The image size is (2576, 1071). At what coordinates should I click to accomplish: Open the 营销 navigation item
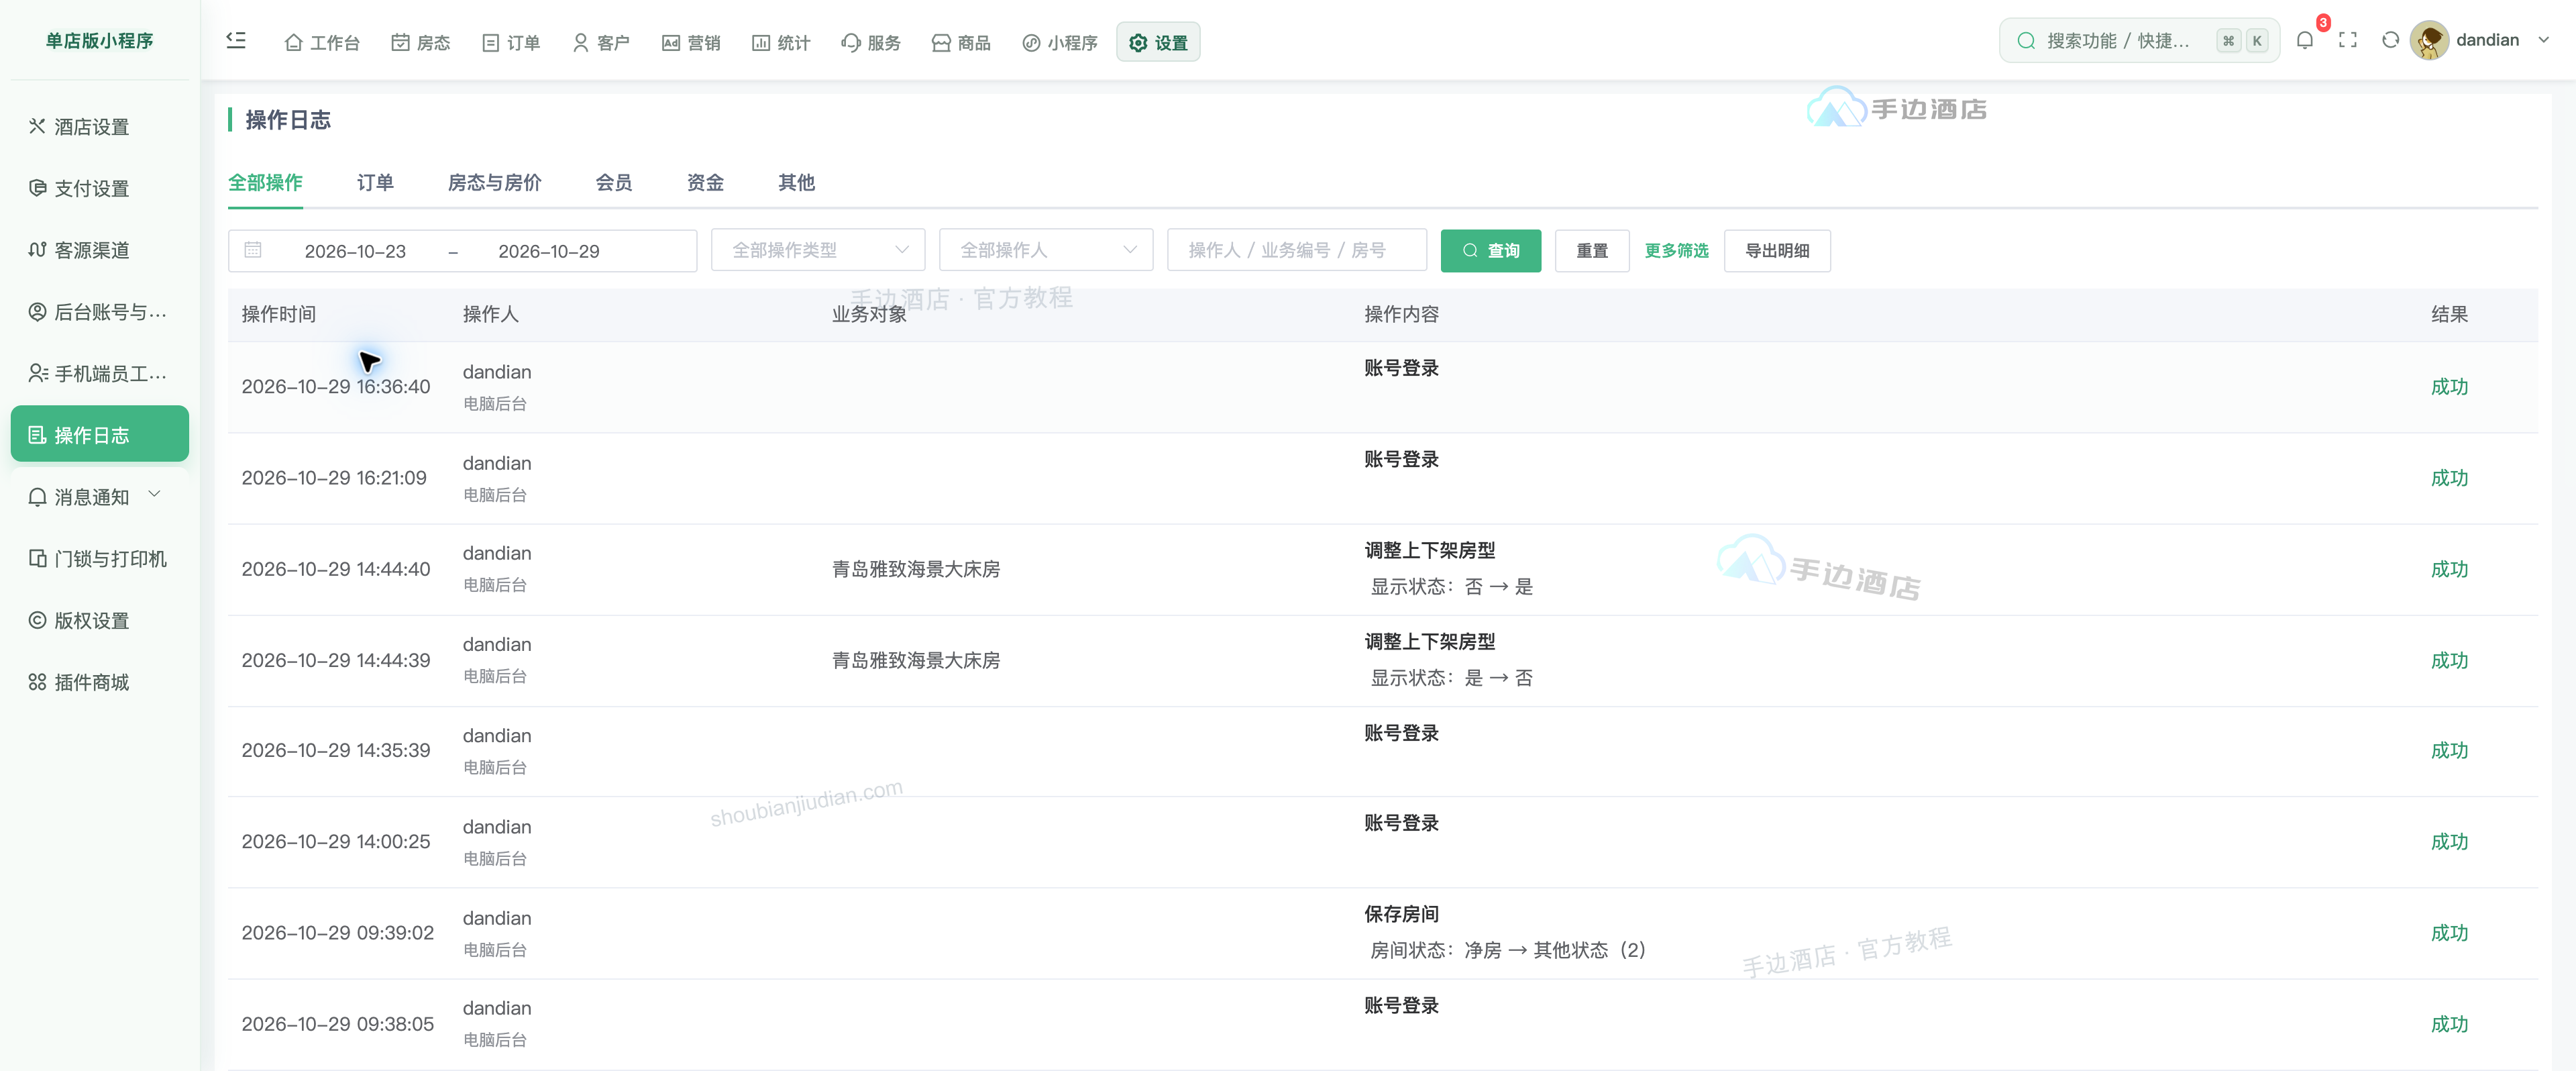[x=691, y=42]
